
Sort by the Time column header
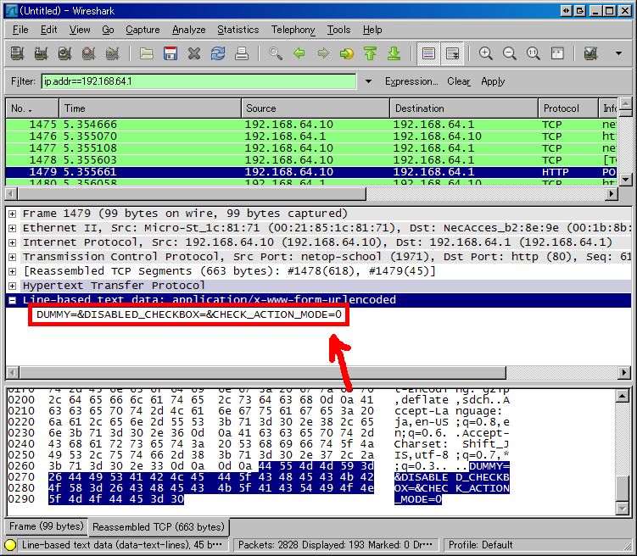pos(150,108)
